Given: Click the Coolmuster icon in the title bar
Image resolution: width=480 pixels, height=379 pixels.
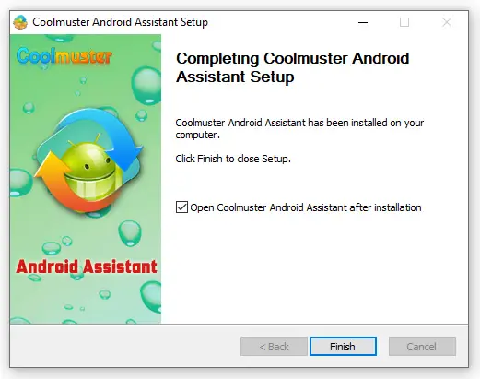Looking at the screenshot, I should [x=20, y=22].
